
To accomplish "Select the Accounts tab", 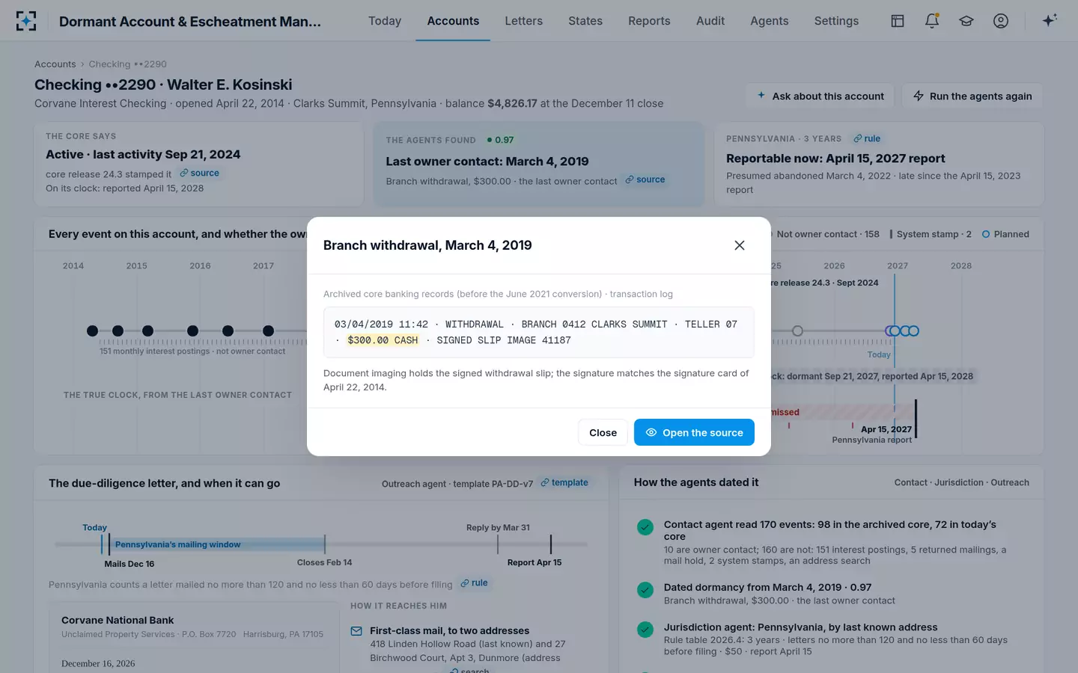I will point(453,21).
